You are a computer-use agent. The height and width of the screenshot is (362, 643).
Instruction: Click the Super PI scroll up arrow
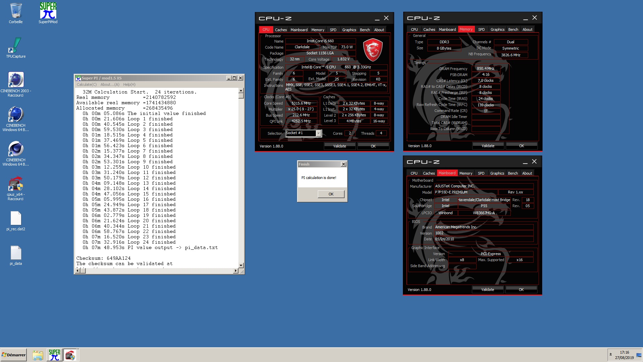[x=241, y=90]
